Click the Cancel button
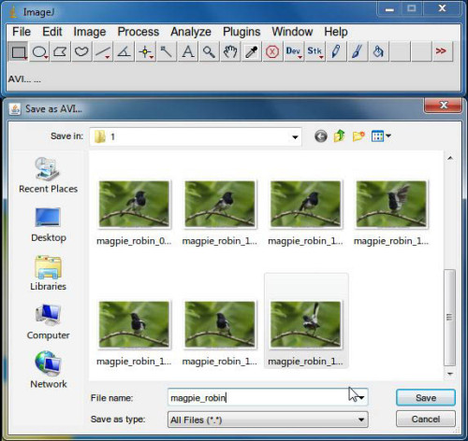Viewport: 468px width, 441px height. coord(426,419)
